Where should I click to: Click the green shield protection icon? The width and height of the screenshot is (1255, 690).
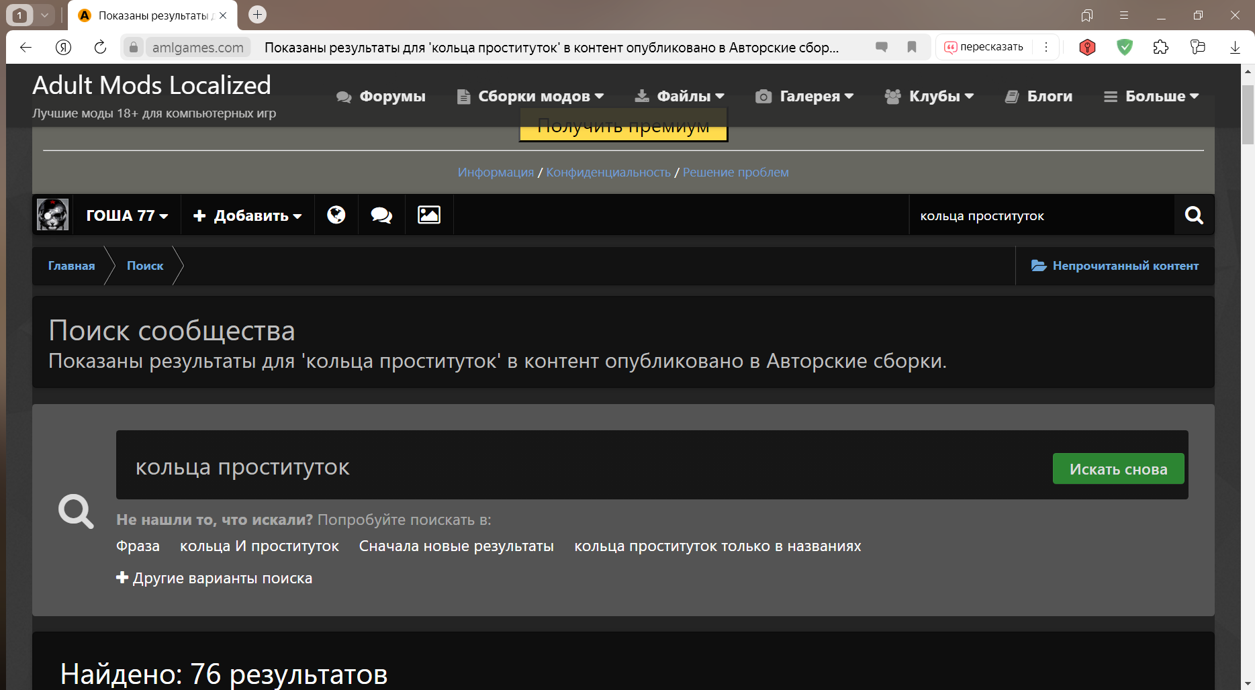[x=1125, y=47]
